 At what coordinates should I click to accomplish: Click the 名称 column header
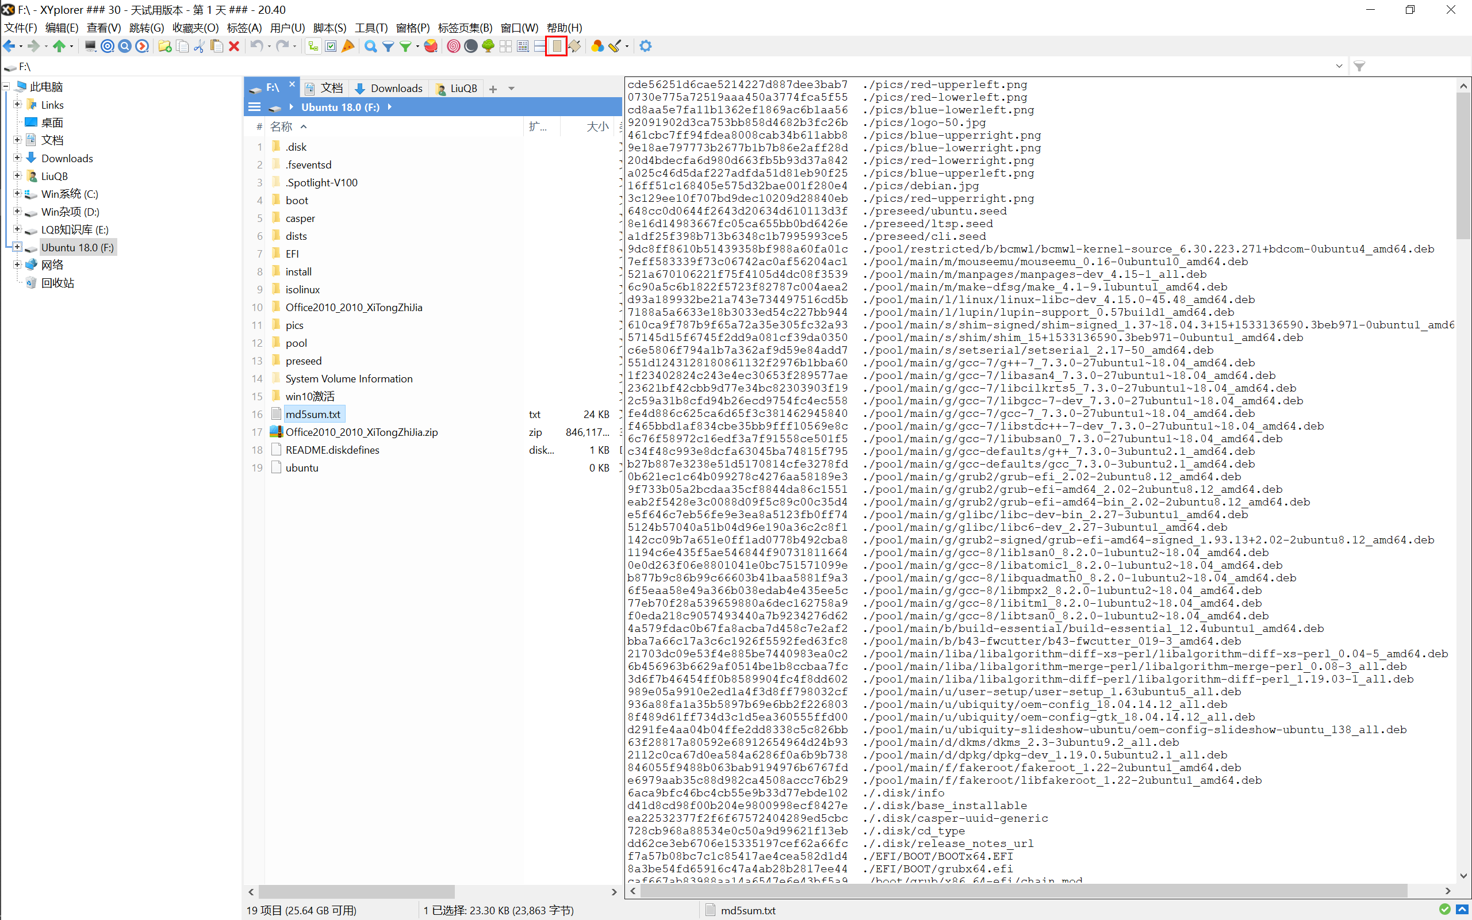coord(282,126)
